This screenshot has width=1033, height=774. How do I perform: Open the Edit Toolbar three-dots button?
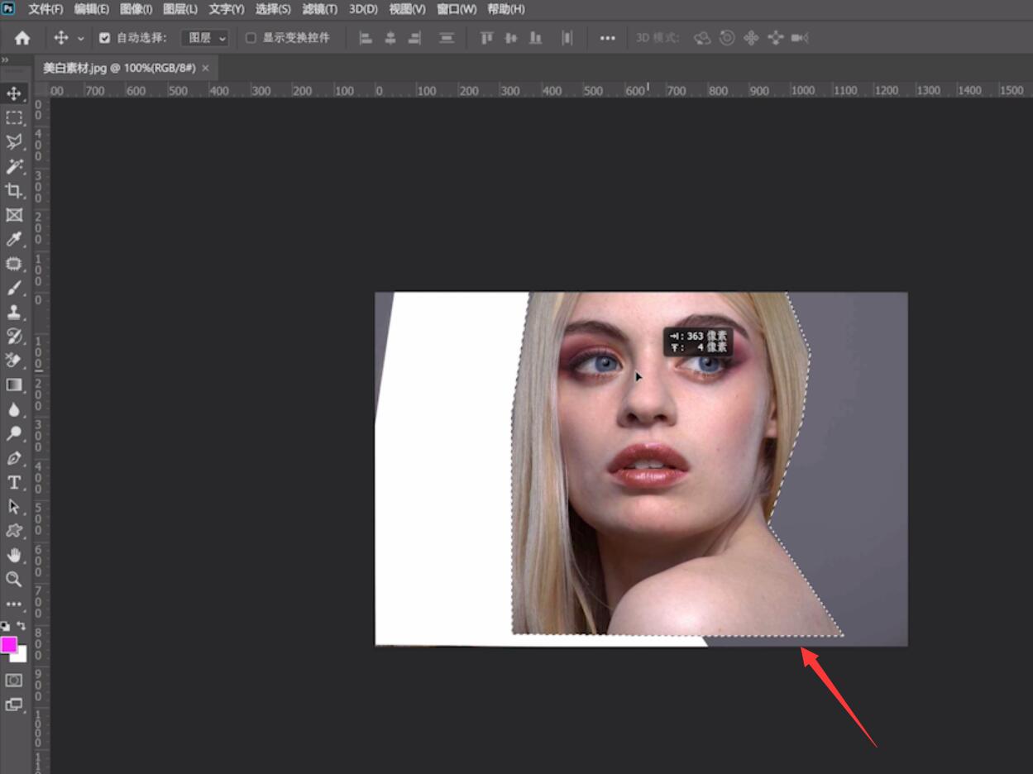coord(14,604)
